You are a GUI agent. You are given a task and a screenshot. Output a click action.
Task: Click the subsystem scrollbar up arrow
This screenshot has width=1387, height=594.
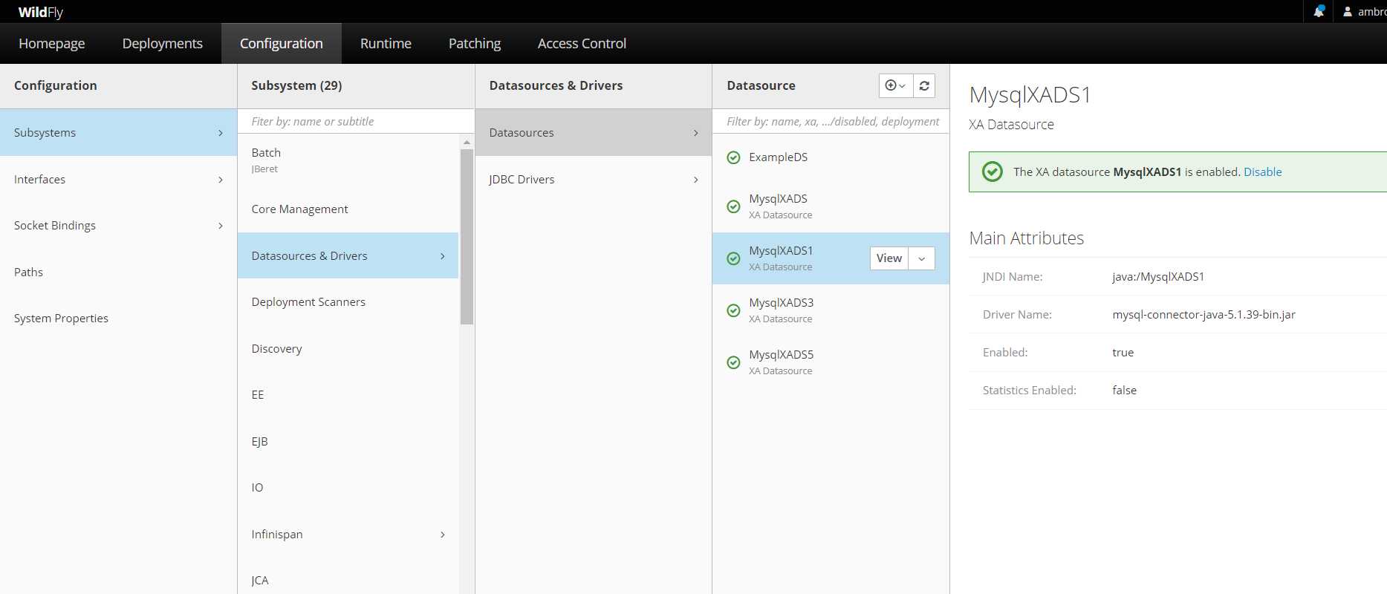(x=467, y=142)
